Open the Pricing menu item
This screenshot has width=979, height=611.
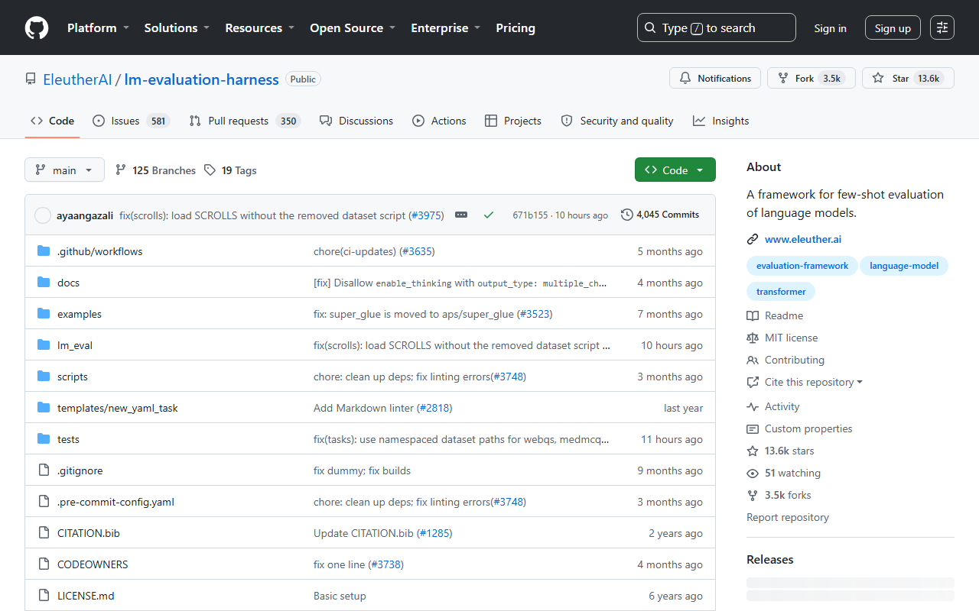(x=516, y=28)
